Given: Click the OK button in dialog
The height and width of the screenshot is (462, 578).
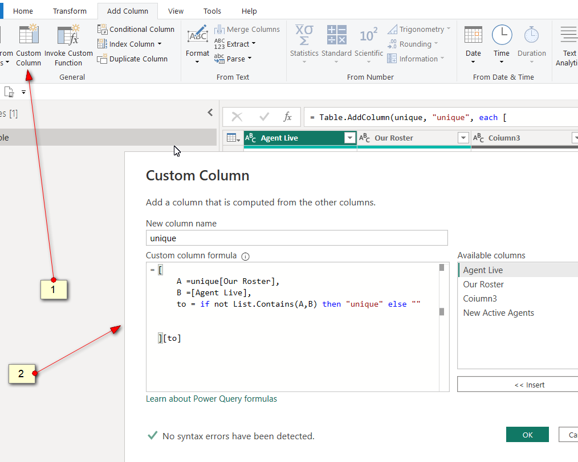Looking at the screenshot, I should point(527,435).
